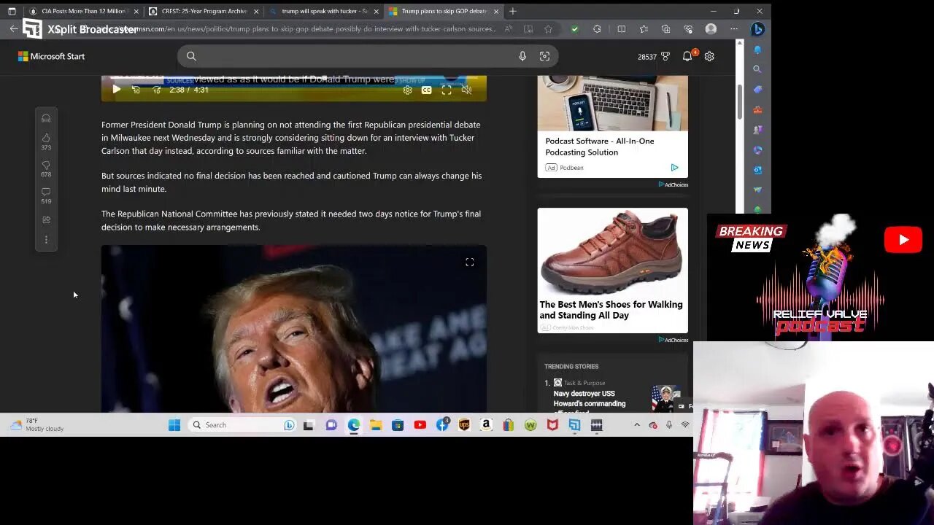Seek along the video progress bar
This screenshot has height=525, width=934.
293,78
